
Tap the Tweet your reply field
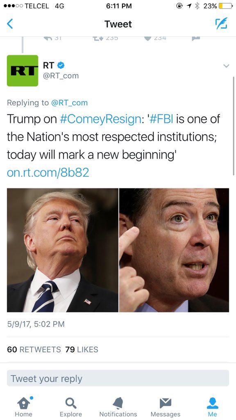click(118, 378)
